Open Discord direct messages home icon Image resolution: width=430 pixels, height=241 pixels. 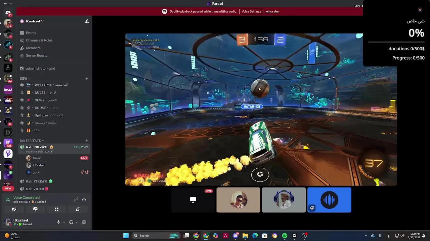[x=8, y=12]
